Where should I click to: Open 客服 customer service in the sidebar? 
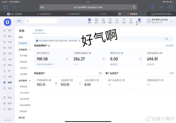[x=8, y=77]
